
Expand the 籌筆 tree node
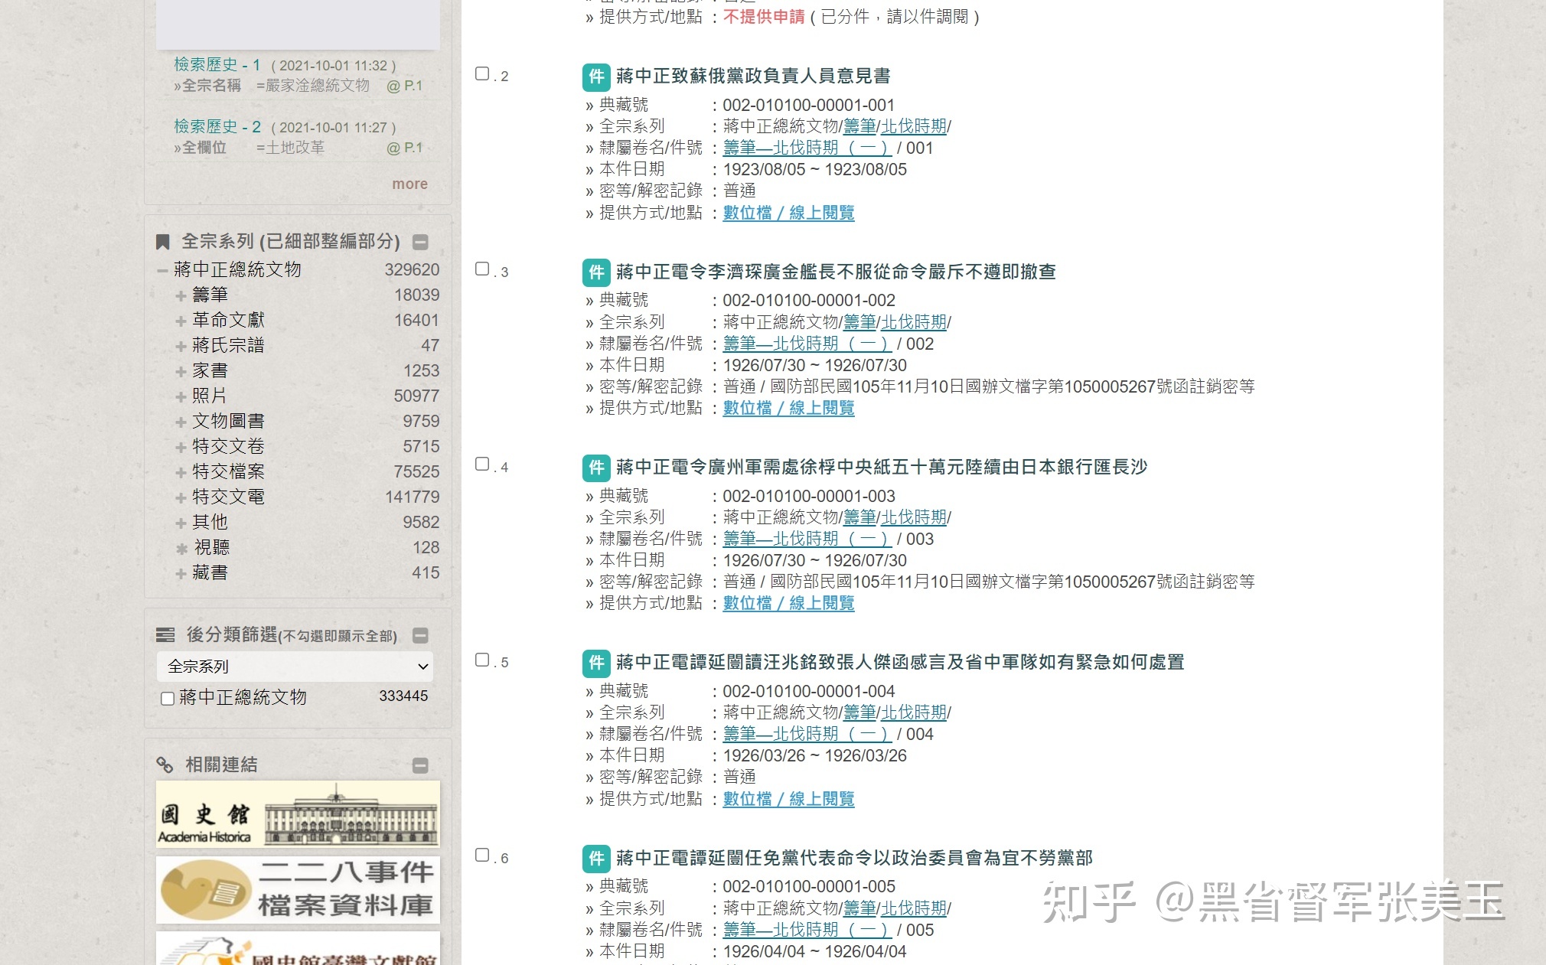pyautogui.click(x=181, y=296)
